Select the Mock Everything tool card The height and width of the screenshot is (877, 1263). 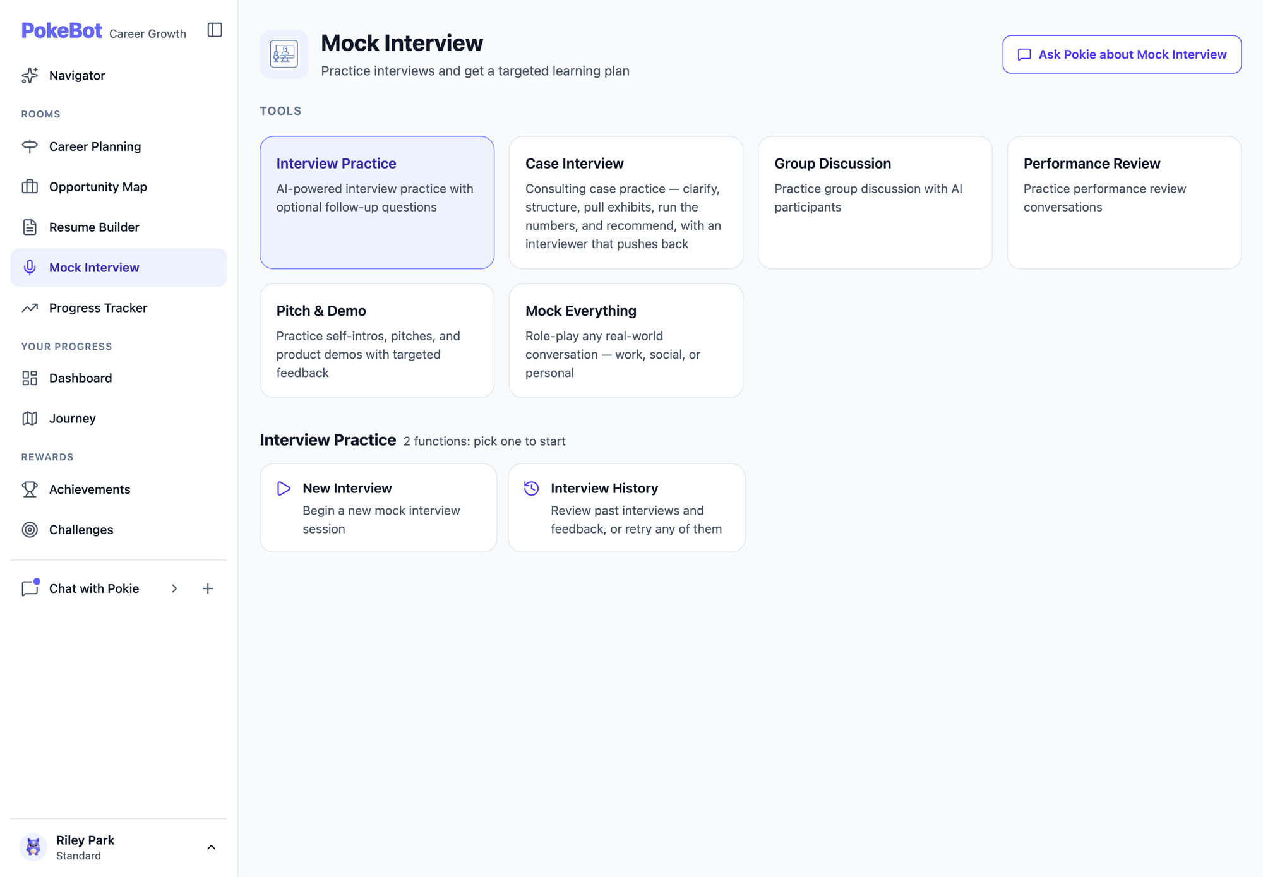pos(626,341)
